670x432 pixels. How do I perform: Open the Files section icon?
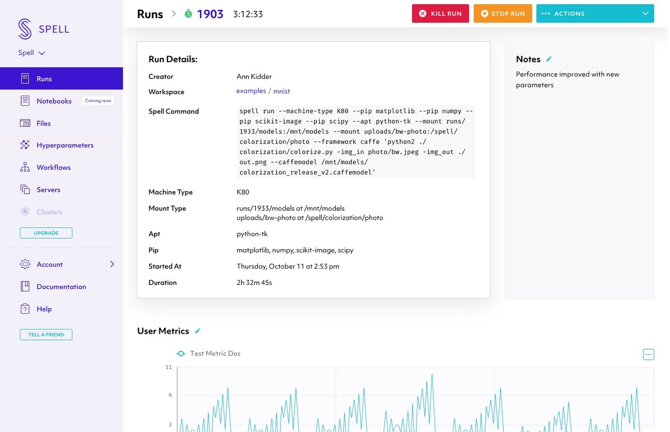pos(25,123)
